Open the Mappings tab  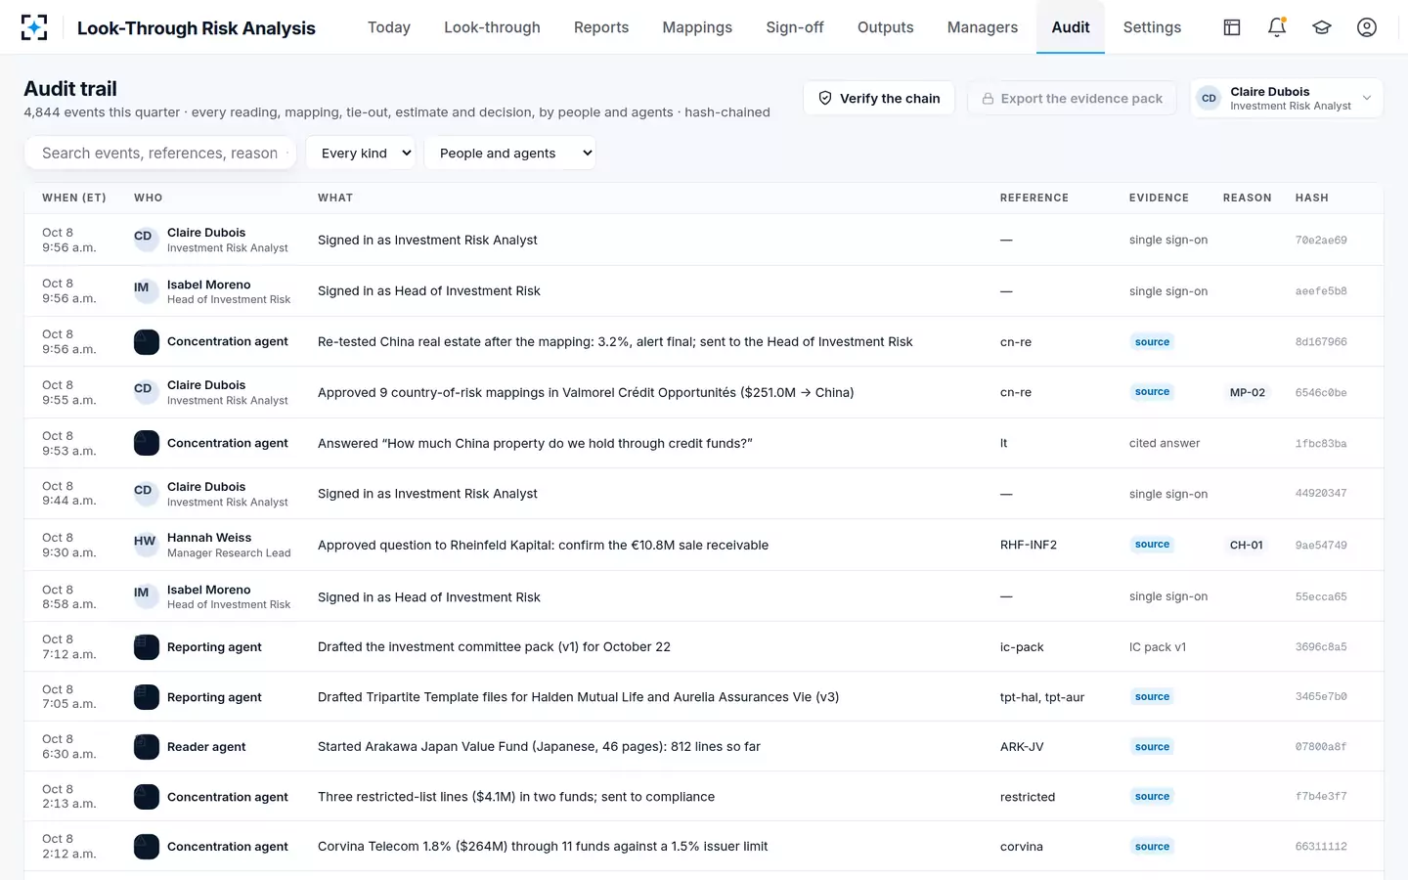pyautogui.click(x=697, y=27)
